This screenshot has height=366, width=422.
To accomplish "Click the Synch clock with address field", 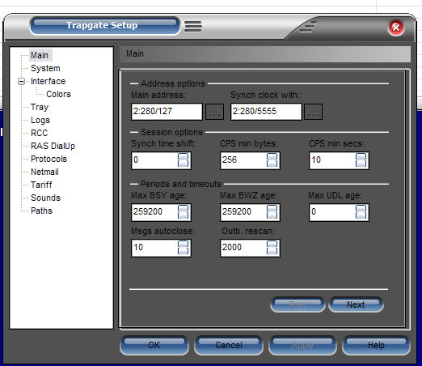I will 266,111.
